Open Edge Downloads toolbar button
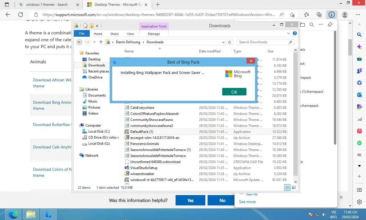The height and width of the screenshot is (220, 366). click(332, 15)
